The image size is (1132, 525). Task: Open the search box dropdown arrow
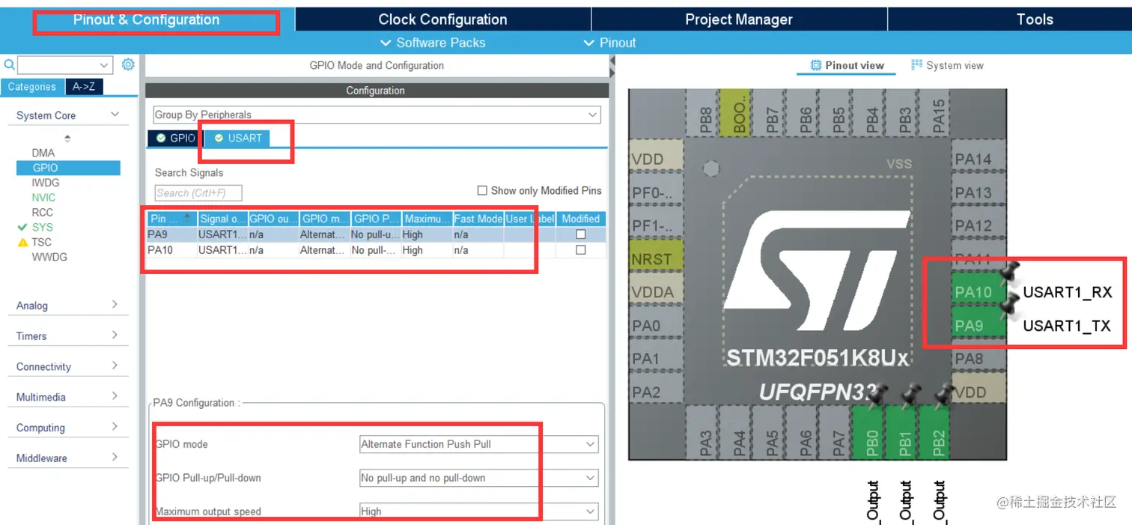[x=104, y=65]
